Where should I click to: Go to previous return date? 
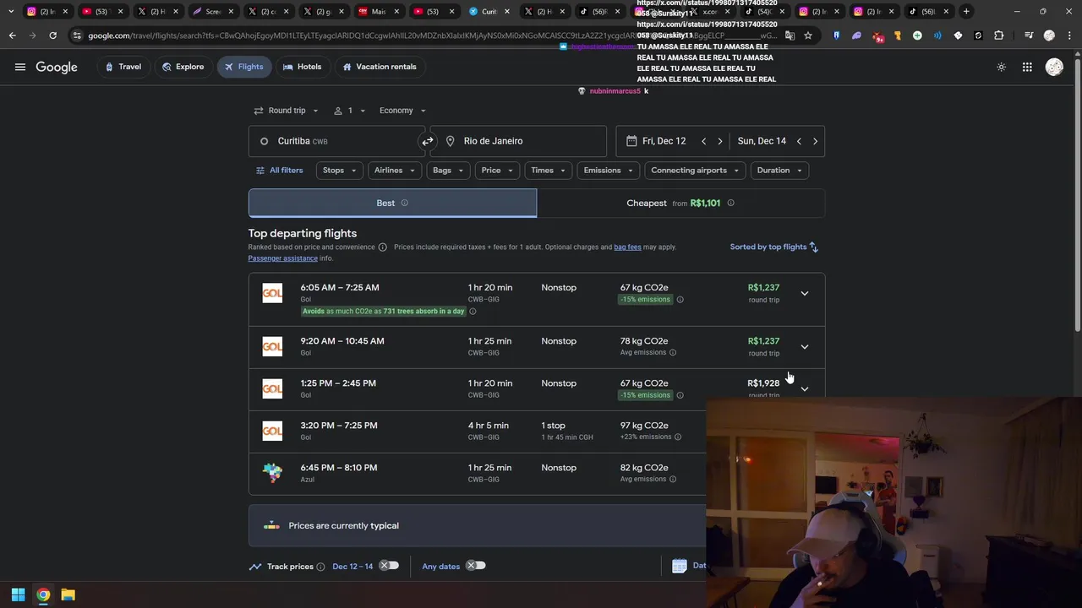(x=799, y=141)
